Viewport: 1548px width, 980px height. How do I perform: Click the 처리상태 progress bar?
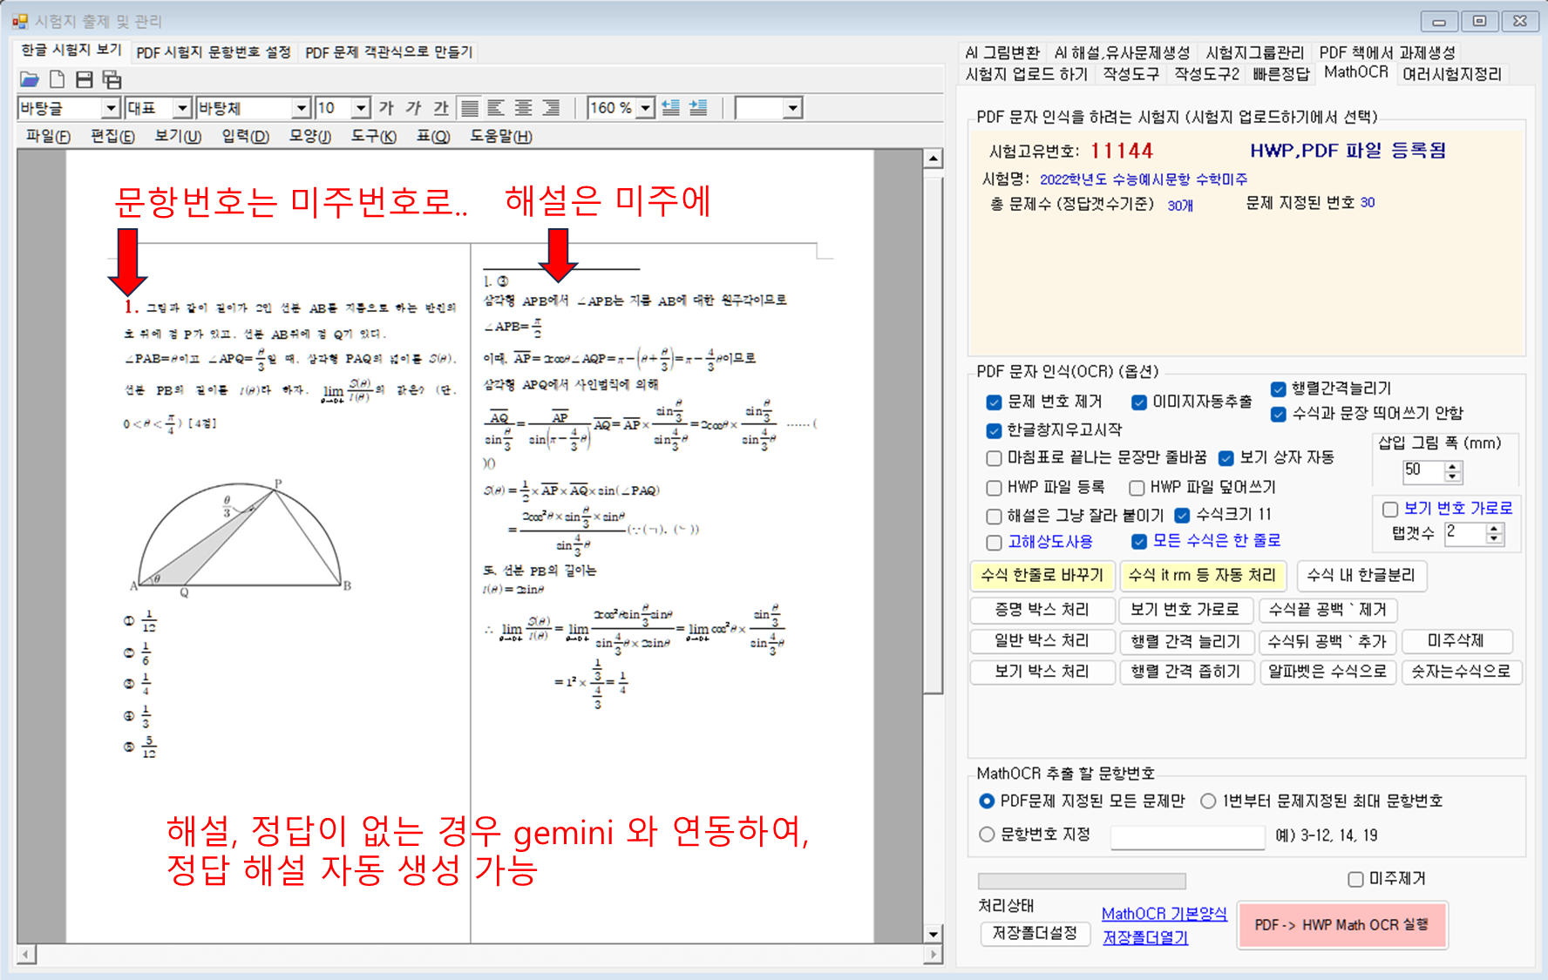click(1082, 881)
